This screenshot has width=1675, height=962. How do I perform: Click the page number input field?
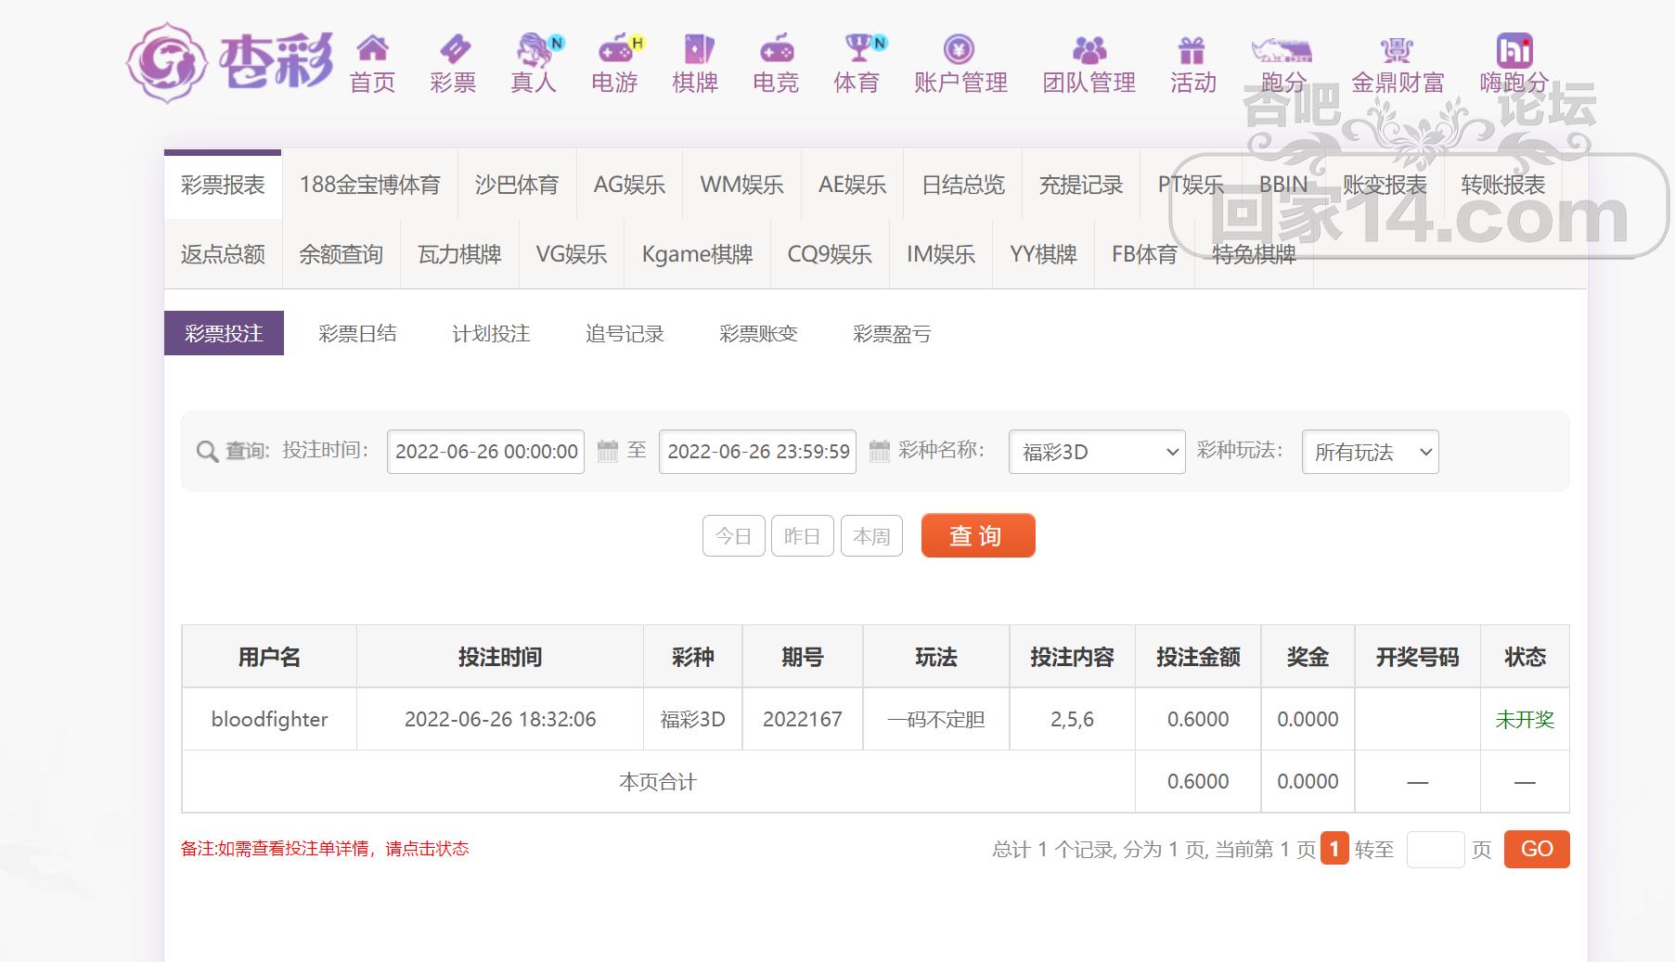(1435, 850)
